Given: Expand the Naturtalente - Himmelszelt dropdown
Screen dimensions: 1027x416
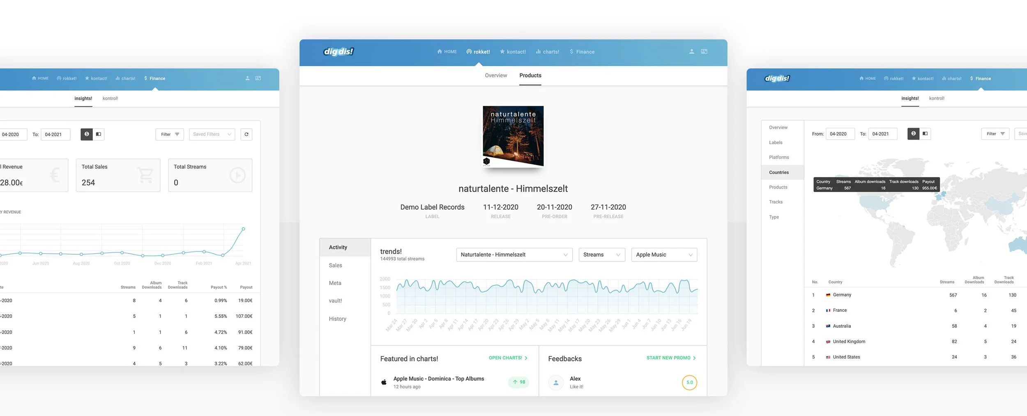Looking at the screenshot, I should pos(514,255).
